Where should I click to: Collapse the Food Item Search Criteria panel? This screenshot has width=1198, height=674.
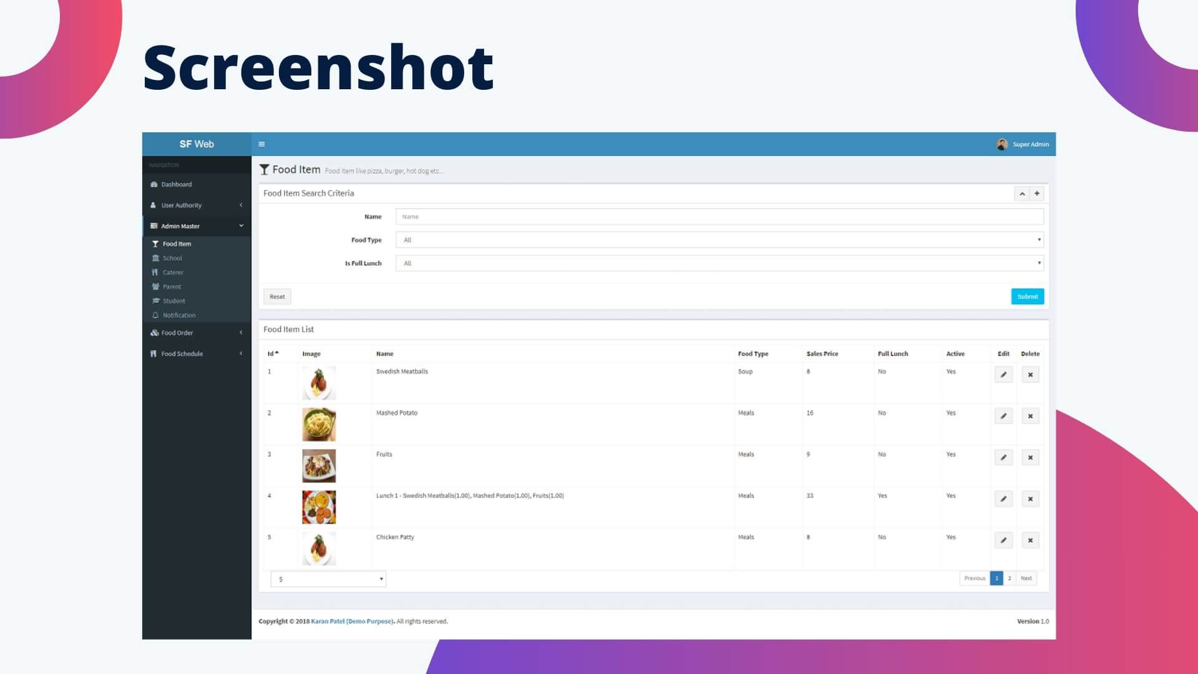coord(1022,194)
